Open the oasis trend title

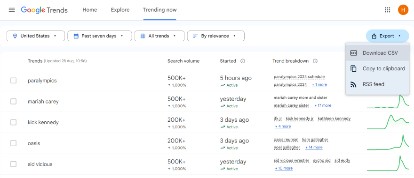[x=34, y=143]
